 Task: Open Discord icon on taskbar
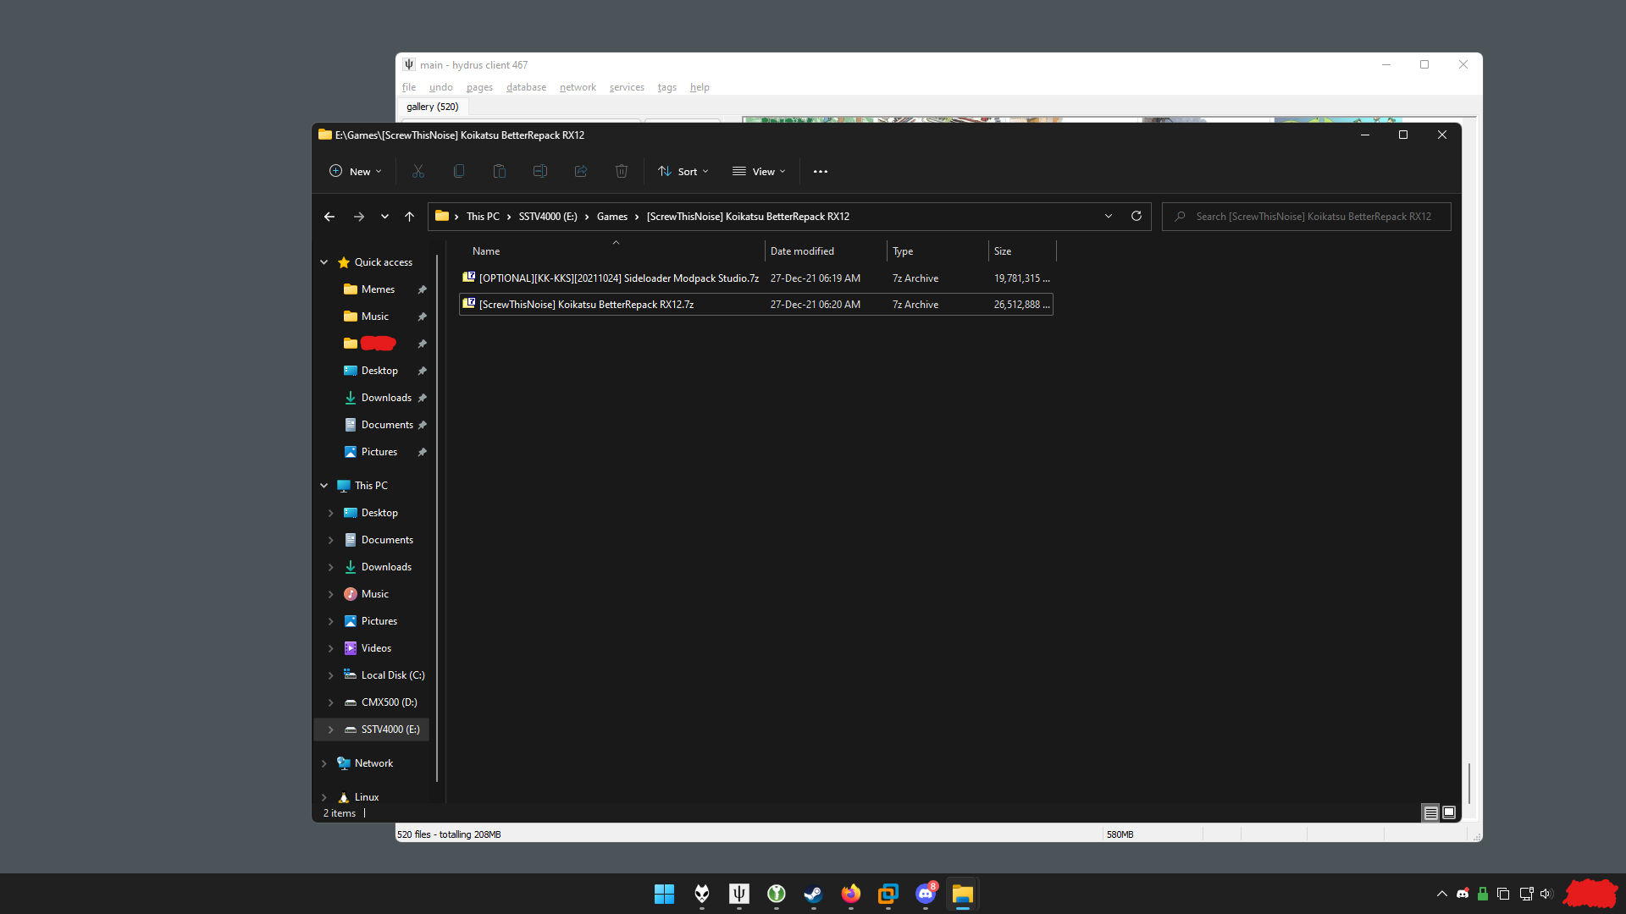coord(926,894)
